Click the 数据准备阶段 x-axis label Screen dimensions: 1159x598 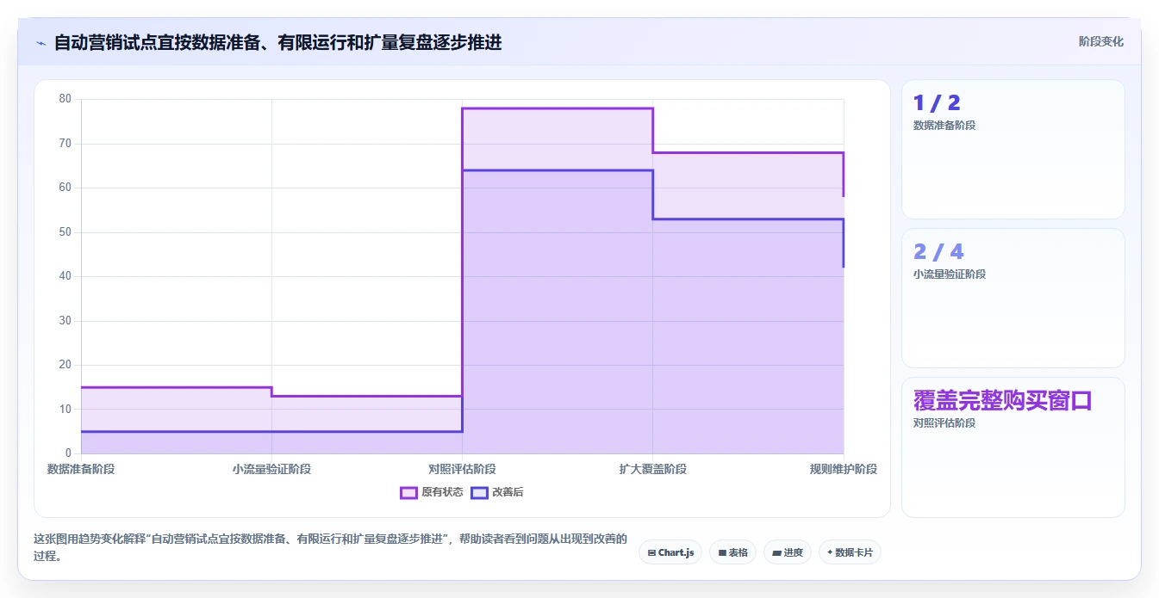(x=81, y=469)
